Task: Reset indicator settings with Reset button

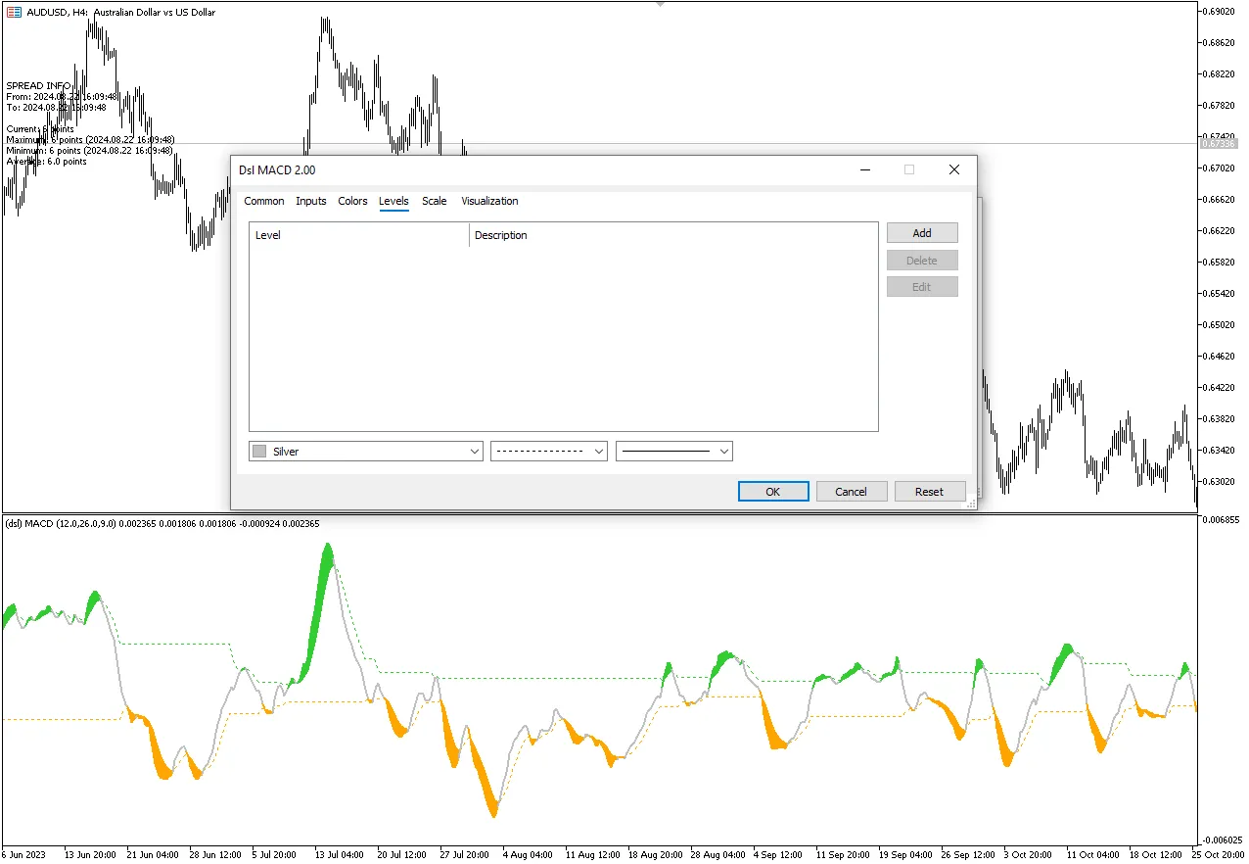Action: [x=929, y=492]
